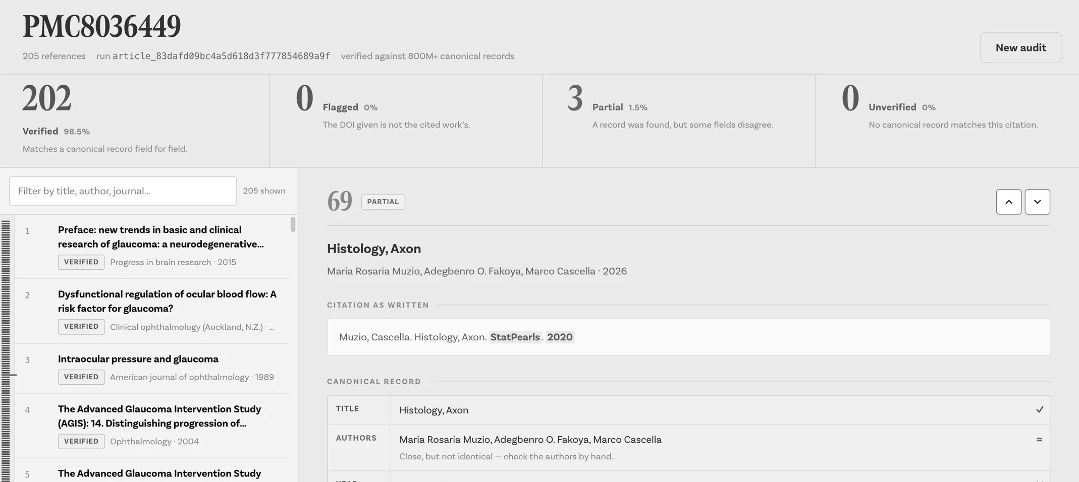The image size is (1079, 482).
Task: Open reference 2 Dysfunctional regulation of ocular blood flow
Action: tap(151, 311)
